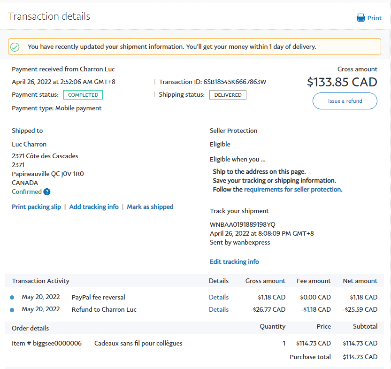Click the COMPLETED payment status badge
391x369 pixels.
(x=83, y=95)
